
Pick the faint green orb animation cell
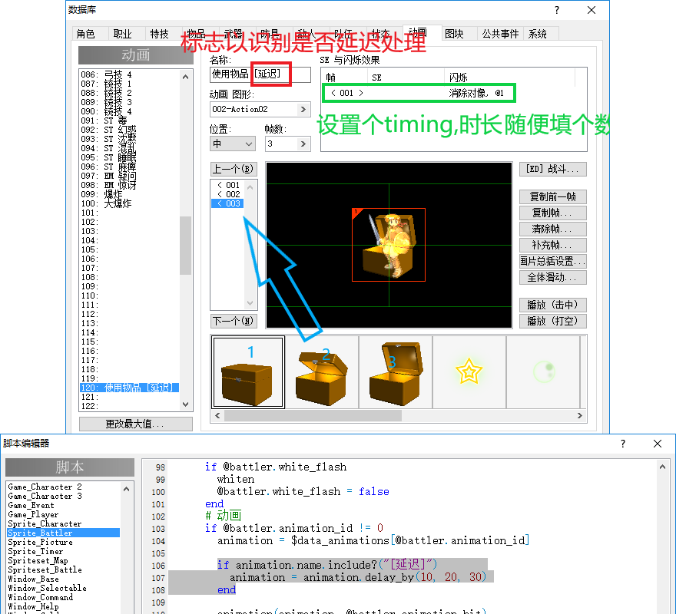click(x=543, y=371)
